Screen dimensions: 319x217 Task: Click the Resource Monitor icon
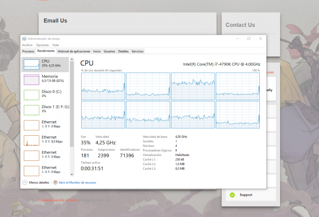point(56,182)
